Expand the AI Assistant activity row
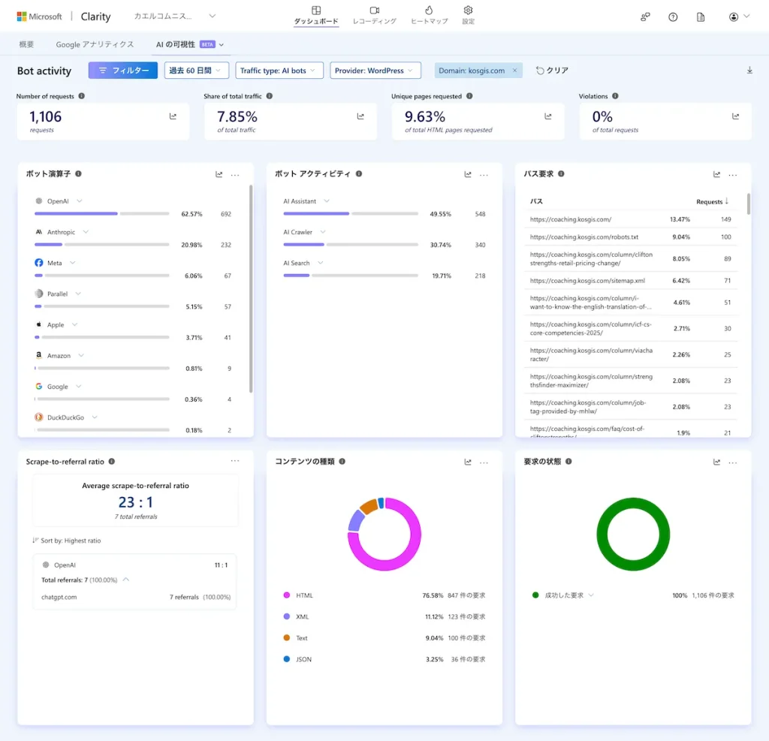 point(327,201)
